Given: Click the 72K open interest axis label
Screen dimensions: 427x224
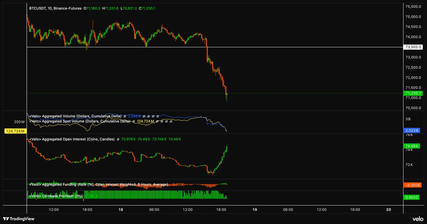Looking at the screenshot, I should click(409, 165).
